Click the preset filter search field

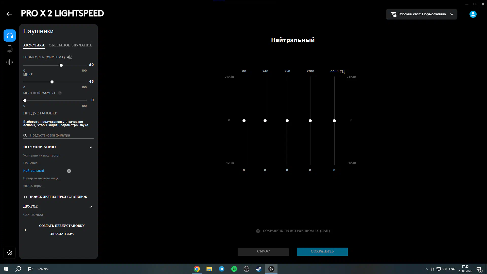coord(61,135)
